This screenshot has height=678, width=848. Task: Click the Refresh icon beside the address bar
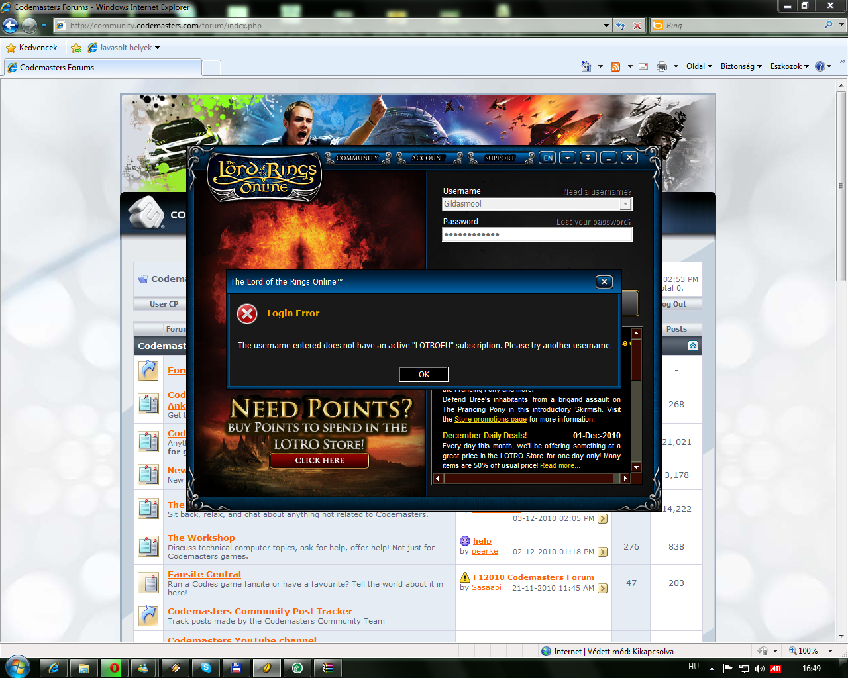[621, 26]
